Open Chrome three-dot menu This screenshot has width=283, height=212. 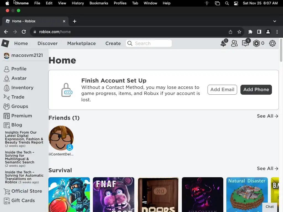(x=277, y=32)
